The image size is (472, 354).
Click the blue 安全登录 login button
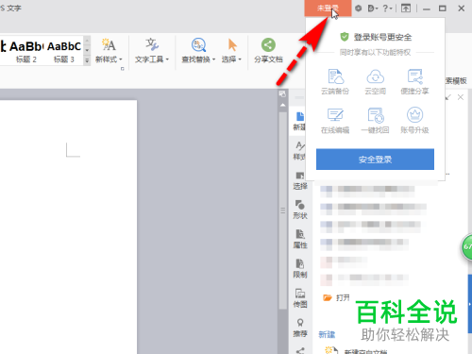[375, 160]
